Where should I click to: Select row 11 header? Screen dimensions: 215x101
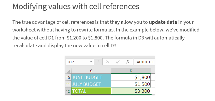[x=68, y=84]
